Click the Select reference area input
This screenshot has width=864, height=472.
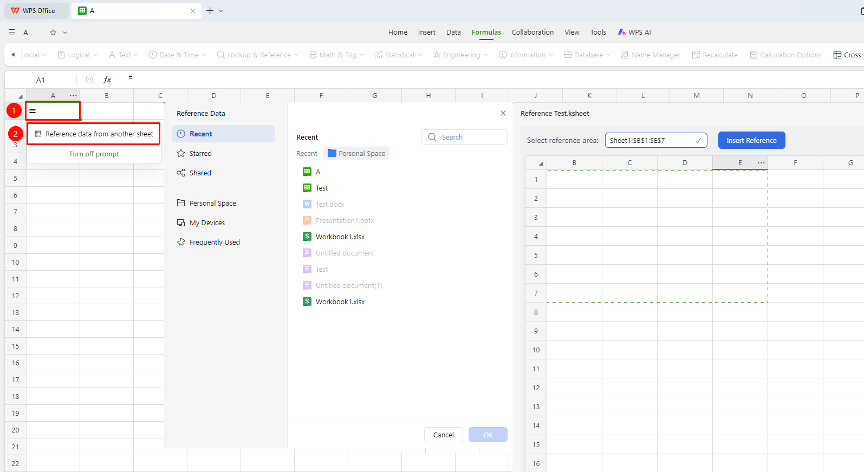click(656, 140)
